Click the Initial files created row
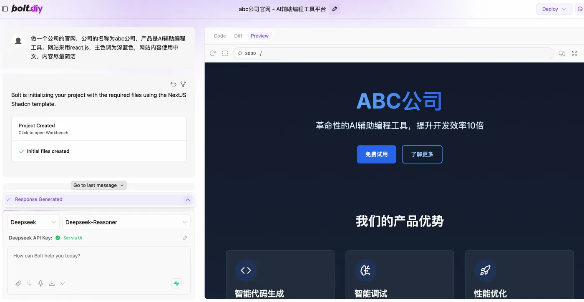This screenshot has height=302, width=584. (x=99, y=151)
